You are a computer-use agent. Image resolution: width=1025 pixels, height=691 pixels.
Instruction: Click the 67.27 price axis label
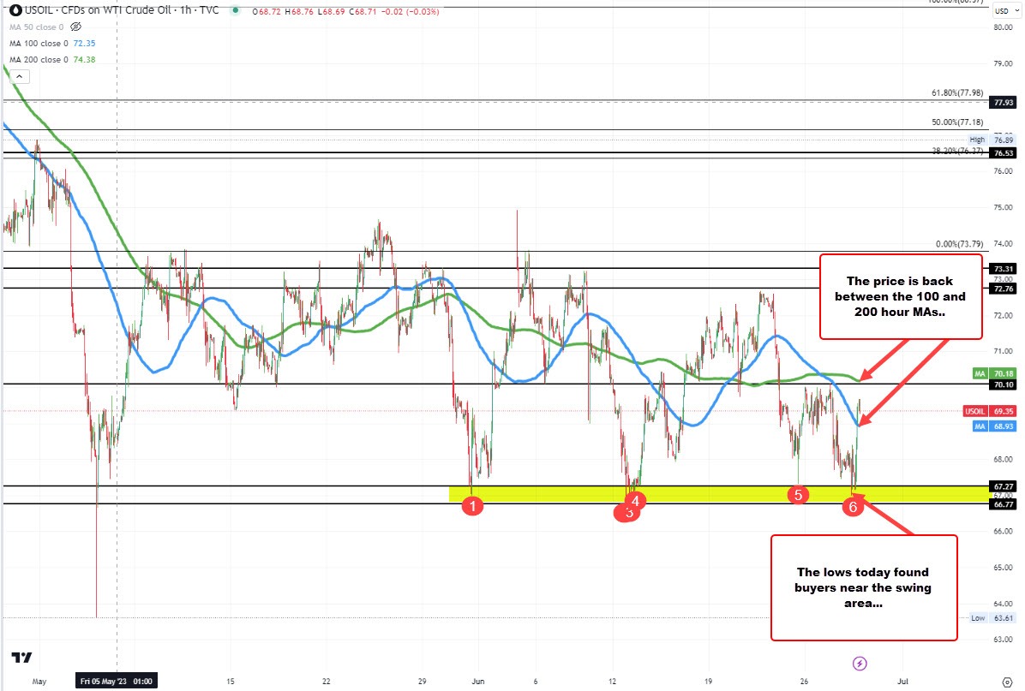coord(1003,485)
